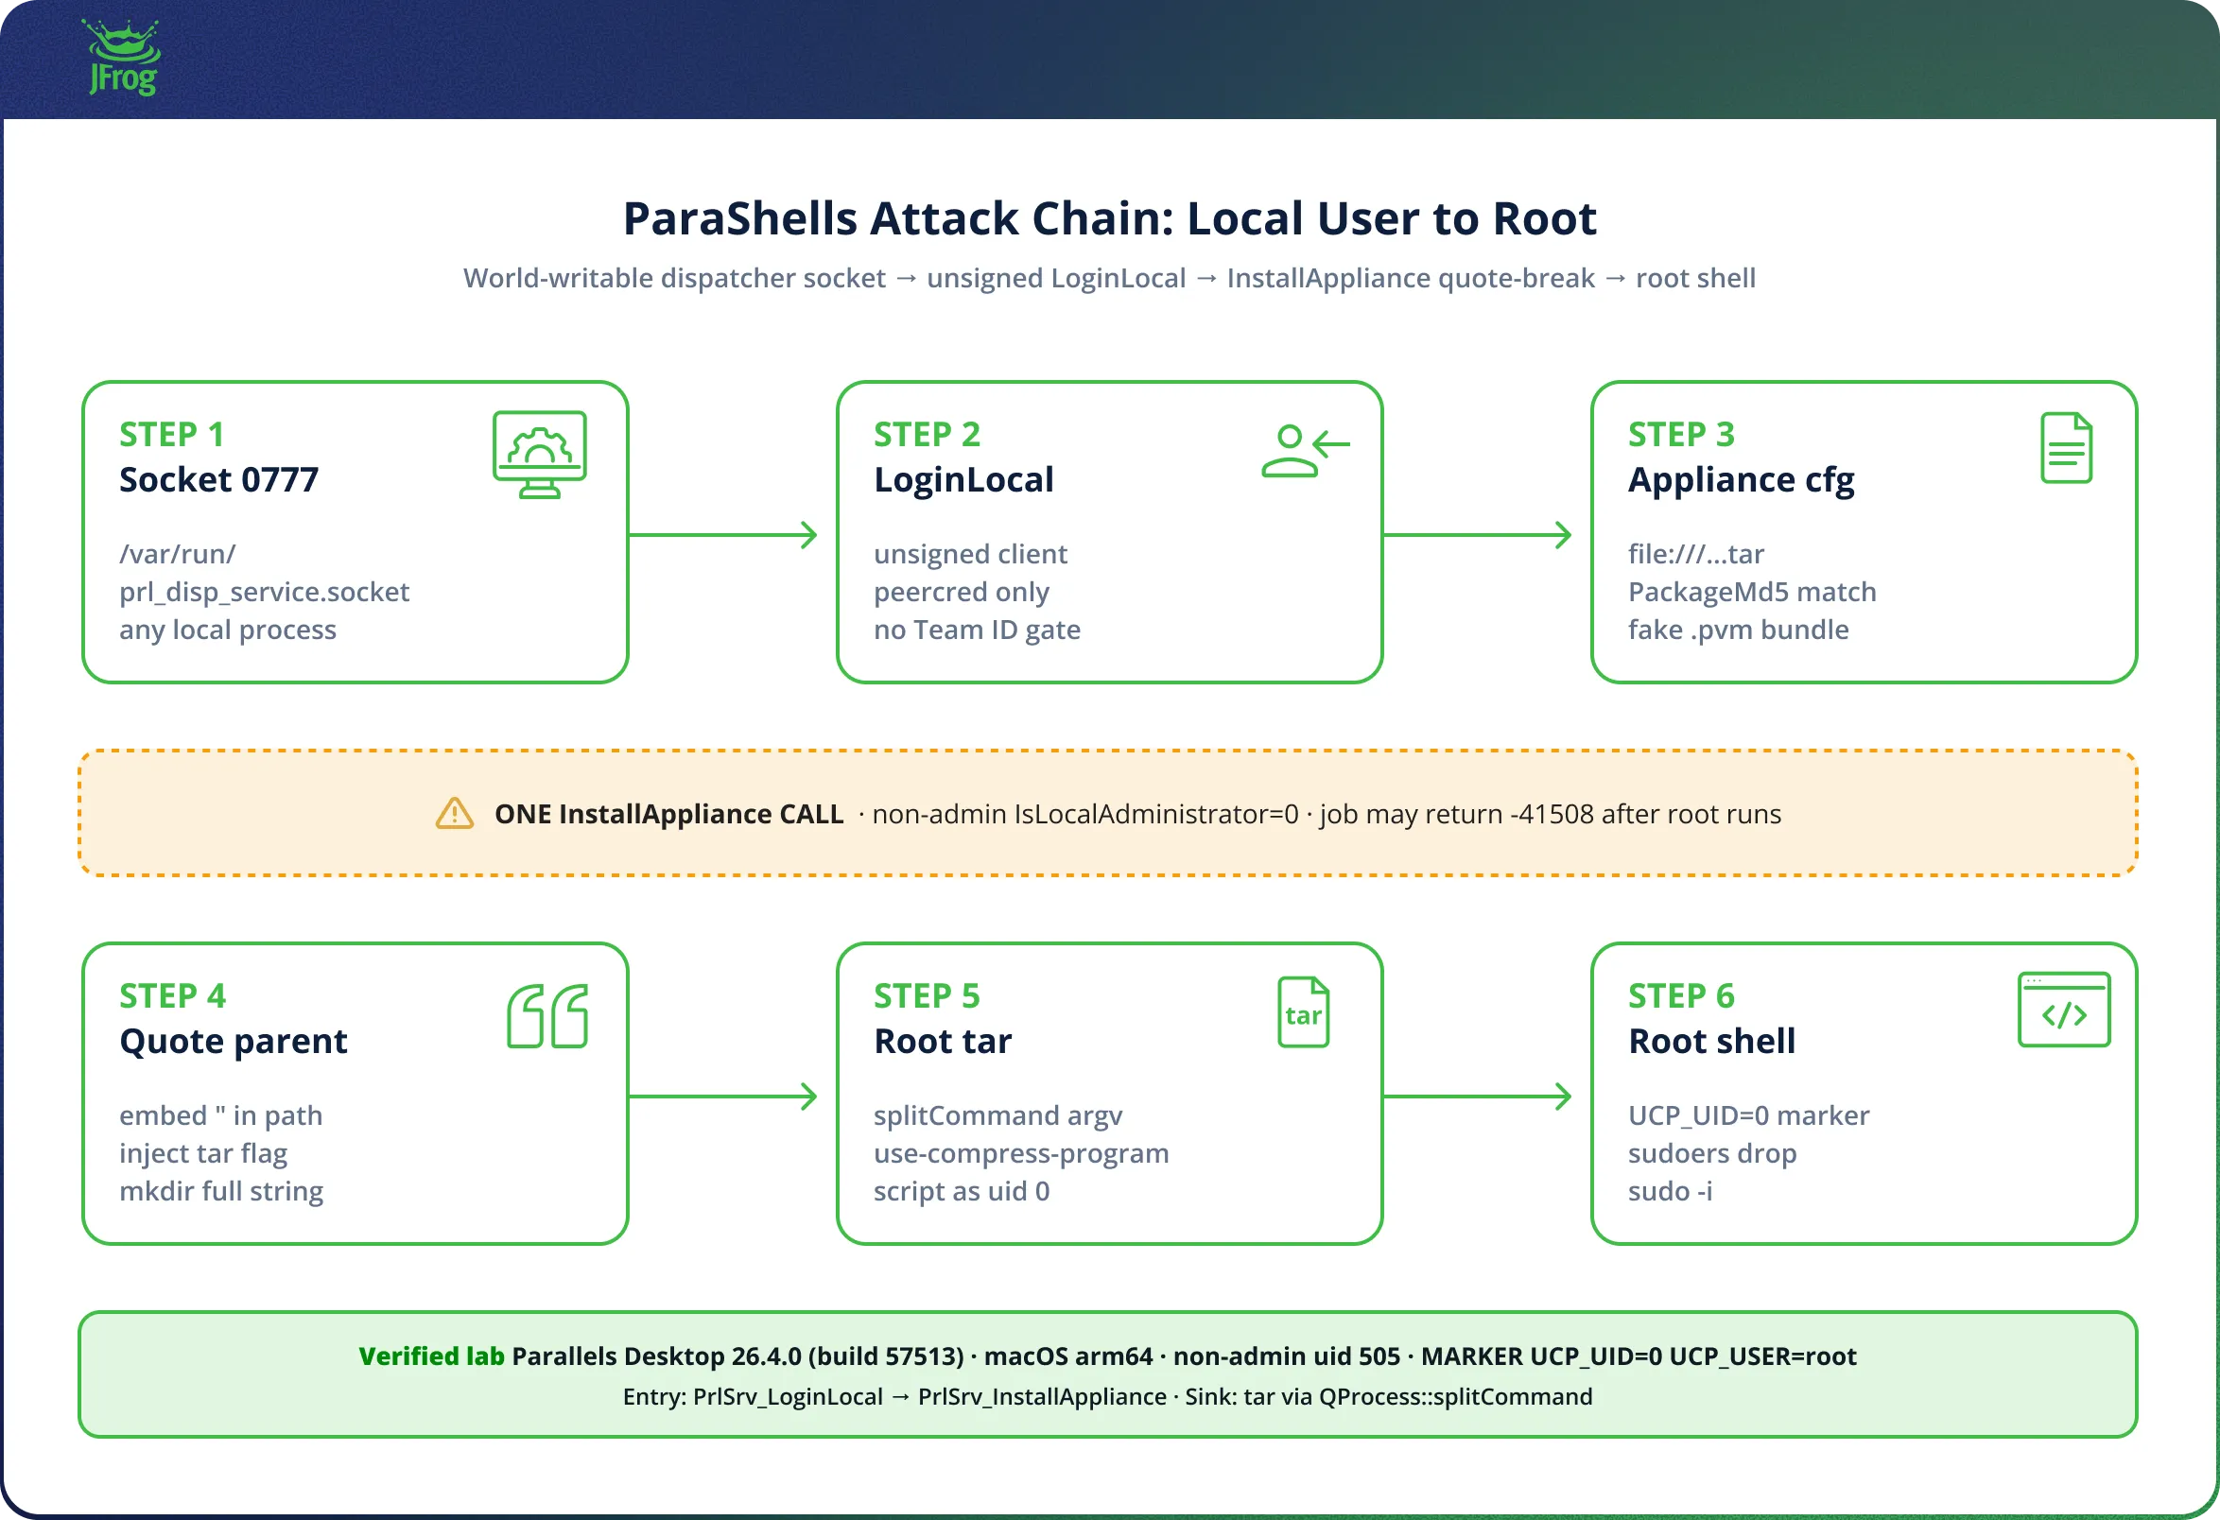Click the text any local process
The height and width of the screenshot is (1520, 2220).
tap(227, 630)
